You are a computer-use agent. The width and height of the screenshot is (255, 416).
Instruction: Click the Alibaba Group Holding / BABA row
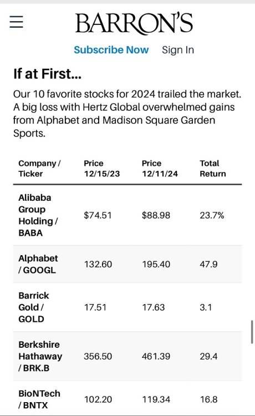127,215
